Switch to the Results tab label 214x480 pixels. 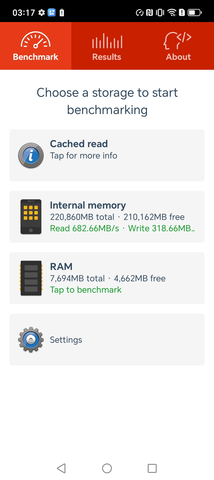(x=107, y=57)
